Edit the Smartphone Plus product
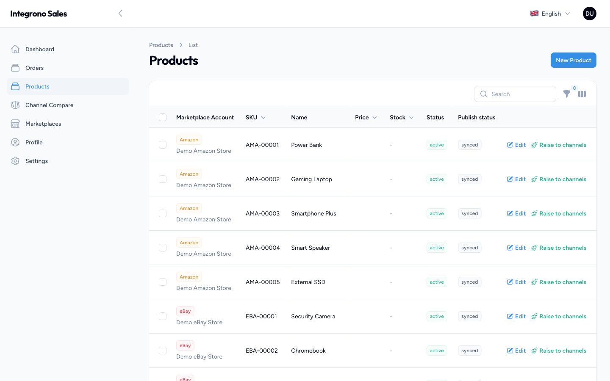Viewport: 610px width, 381px height. [x=516, y=213]
